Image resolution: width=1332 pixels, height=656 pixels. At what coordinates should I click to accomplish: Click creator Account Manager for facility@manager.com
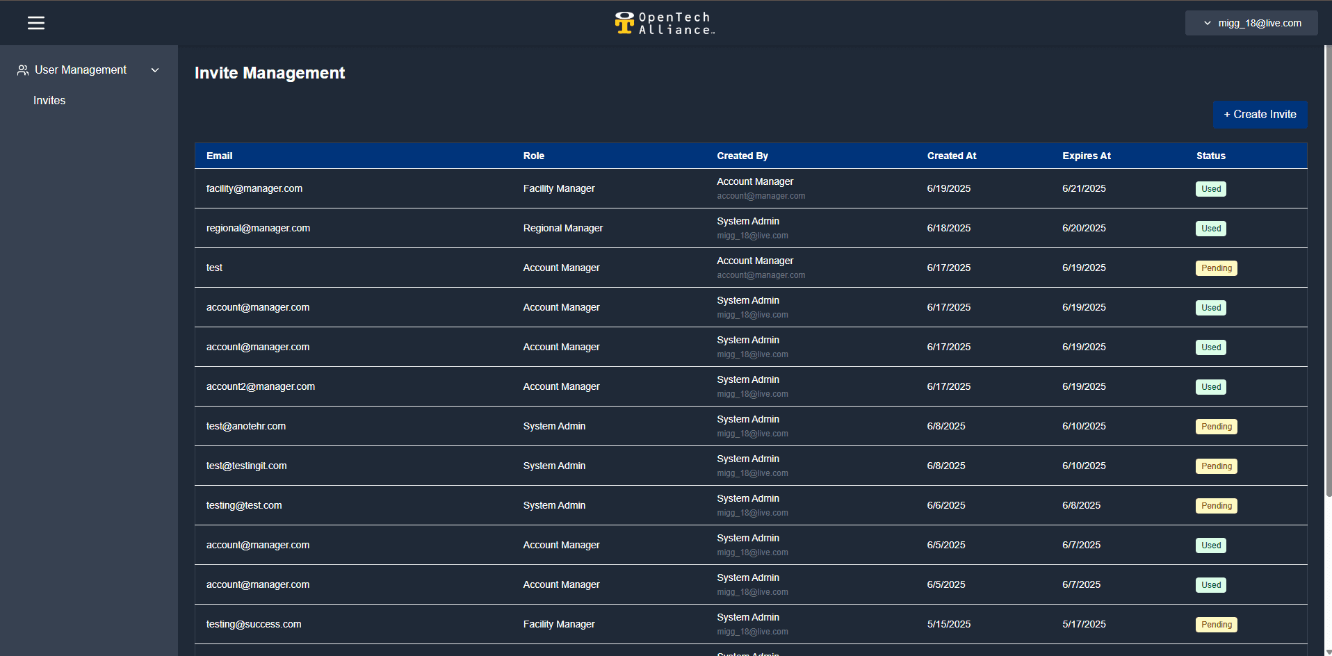point(755,181)
